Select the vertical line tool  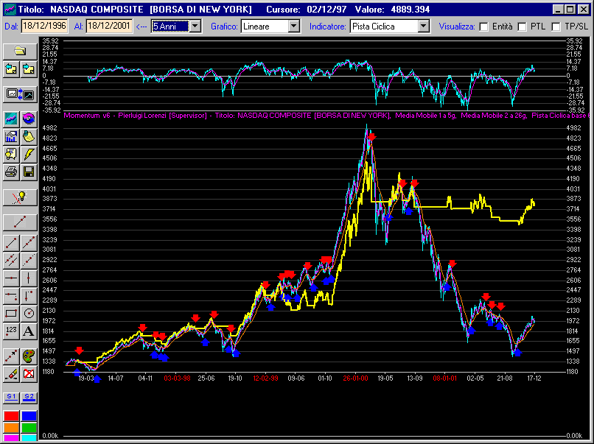click(x=29, y=278)
